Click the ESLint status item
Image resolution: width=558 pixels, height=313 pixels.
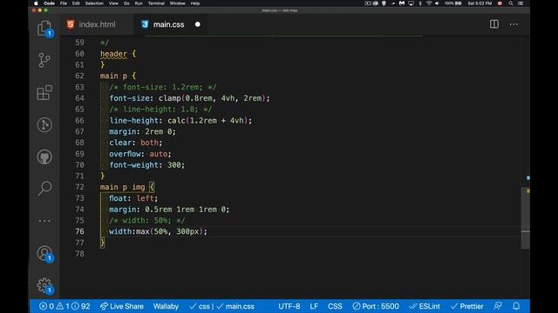click(x=425, y=306)
